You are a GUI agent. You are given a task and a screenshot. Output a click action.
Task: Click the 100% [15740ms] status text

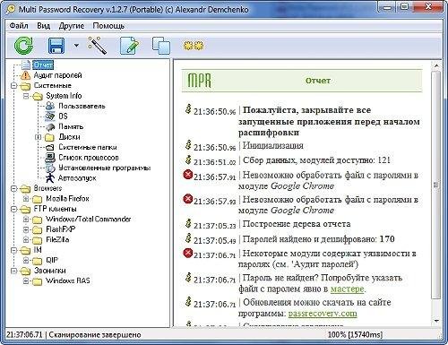pyautogui.click(x=355, y=334)
